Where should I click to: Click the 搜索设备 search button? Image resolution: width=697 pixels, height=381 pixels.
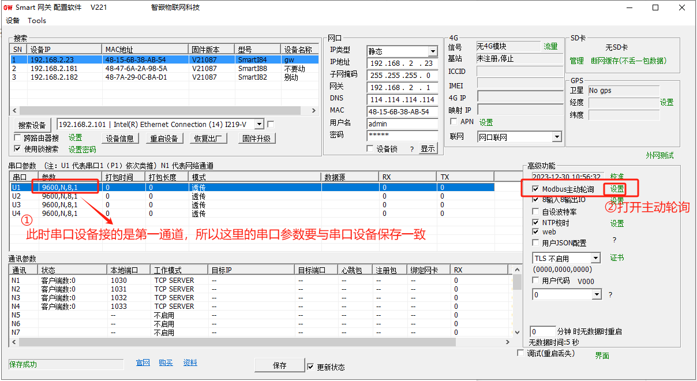[32, 125]
